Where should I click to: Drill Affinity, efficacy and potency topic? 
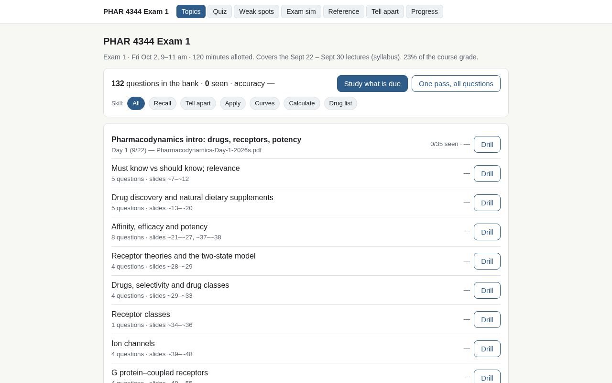487,232
